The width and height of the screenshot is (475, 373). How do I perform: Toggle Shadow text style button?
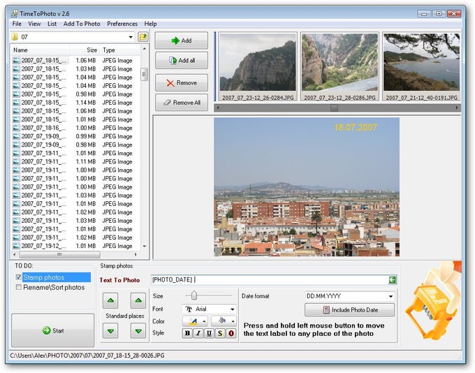click(220, 333)
